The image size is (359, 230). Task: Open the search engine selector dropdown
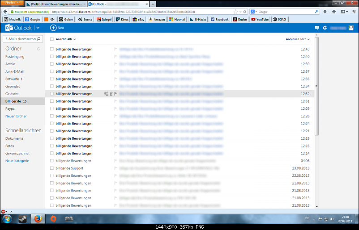click(x=254, y=12)
